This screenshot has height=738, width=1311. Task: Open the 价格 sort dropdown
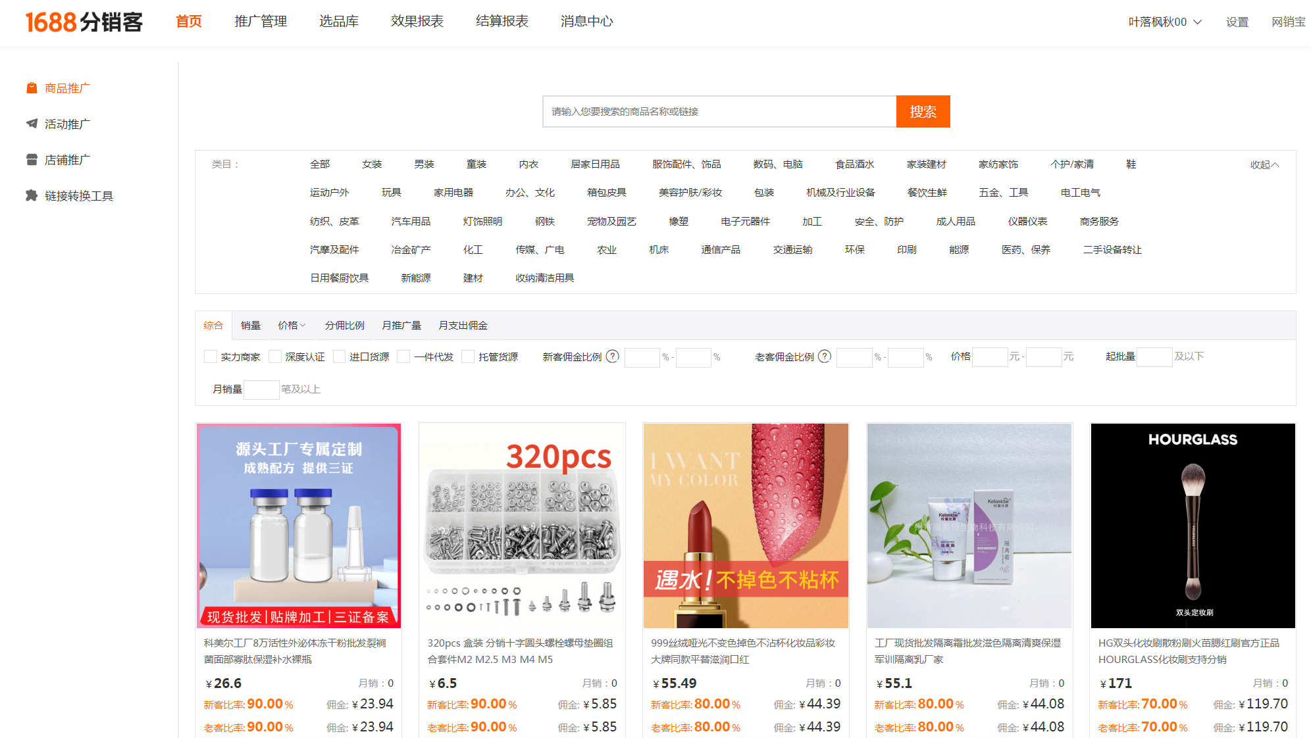coord(291,325)
